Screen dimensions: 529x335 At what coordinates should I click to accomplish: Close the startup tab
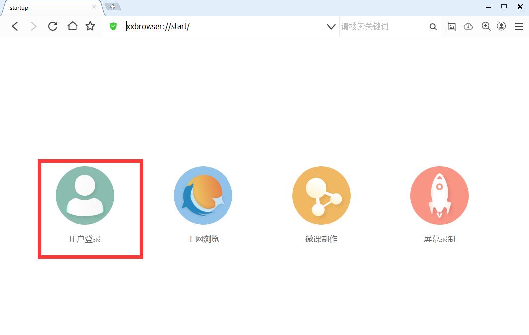(94, 7)
